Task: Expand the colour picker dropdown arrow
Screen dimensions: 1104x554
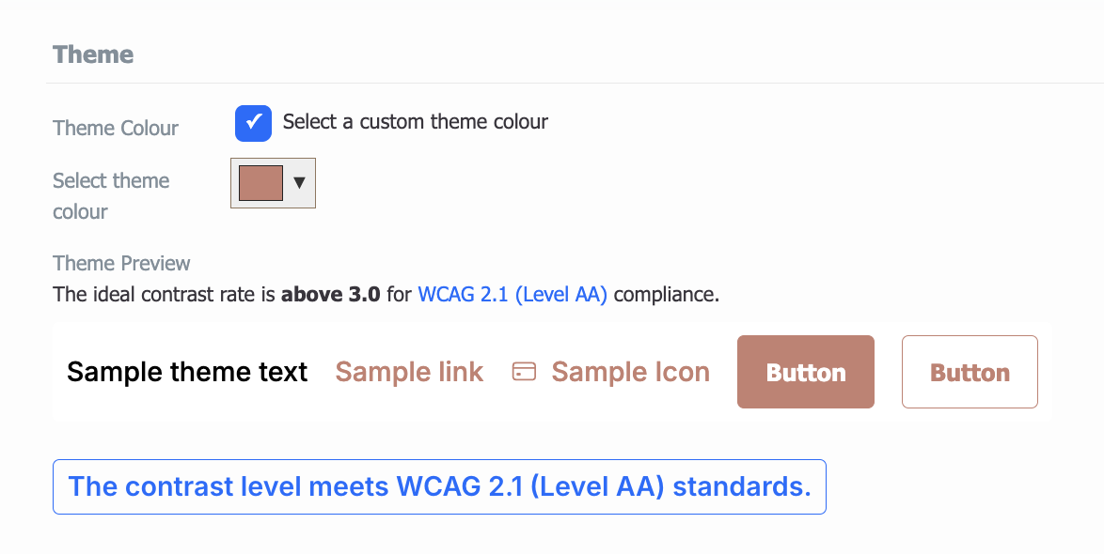Action: (x=299, y=183)
